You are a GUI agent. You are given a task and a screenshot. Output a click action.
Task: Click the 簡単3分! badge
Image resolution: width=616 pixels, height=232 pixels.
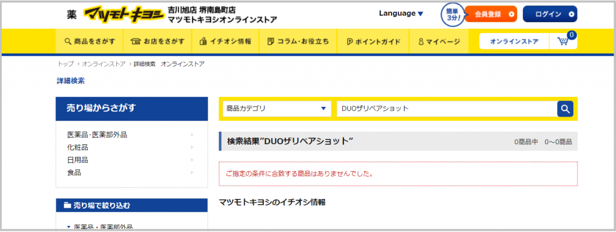(453, 15)
